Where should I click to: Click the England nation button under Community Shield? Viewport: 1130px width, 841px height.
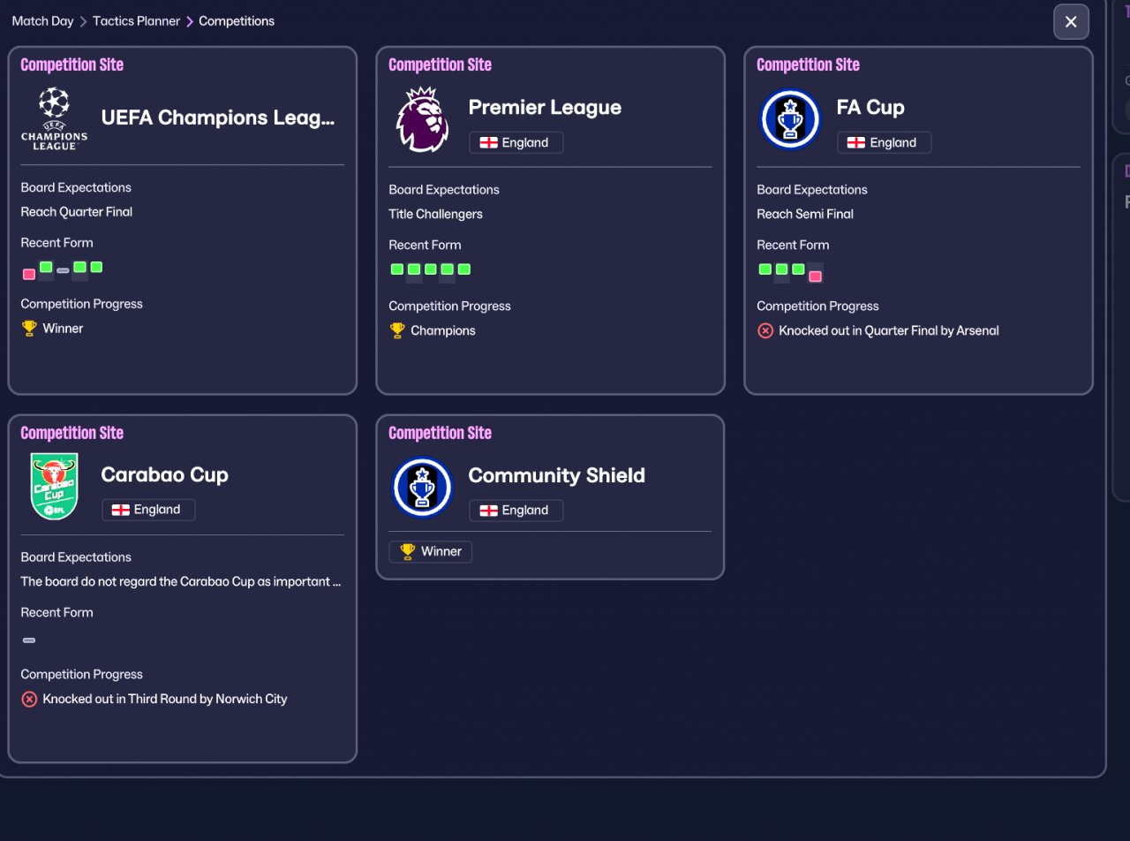(516, 511)
